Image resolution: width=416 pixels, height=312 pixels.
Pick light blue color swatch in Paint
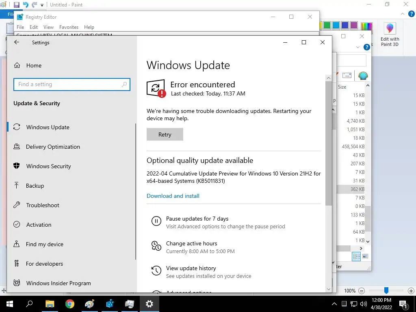tap(336, 25)
